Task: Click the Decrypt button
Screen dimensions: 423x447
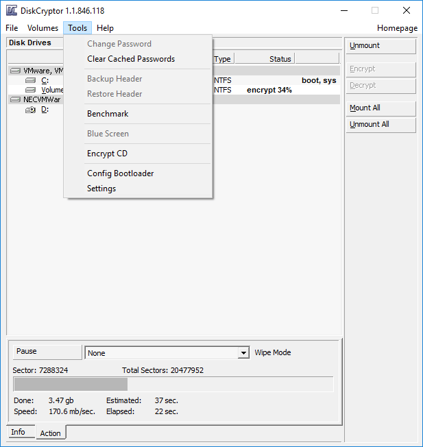Action: 380,86
